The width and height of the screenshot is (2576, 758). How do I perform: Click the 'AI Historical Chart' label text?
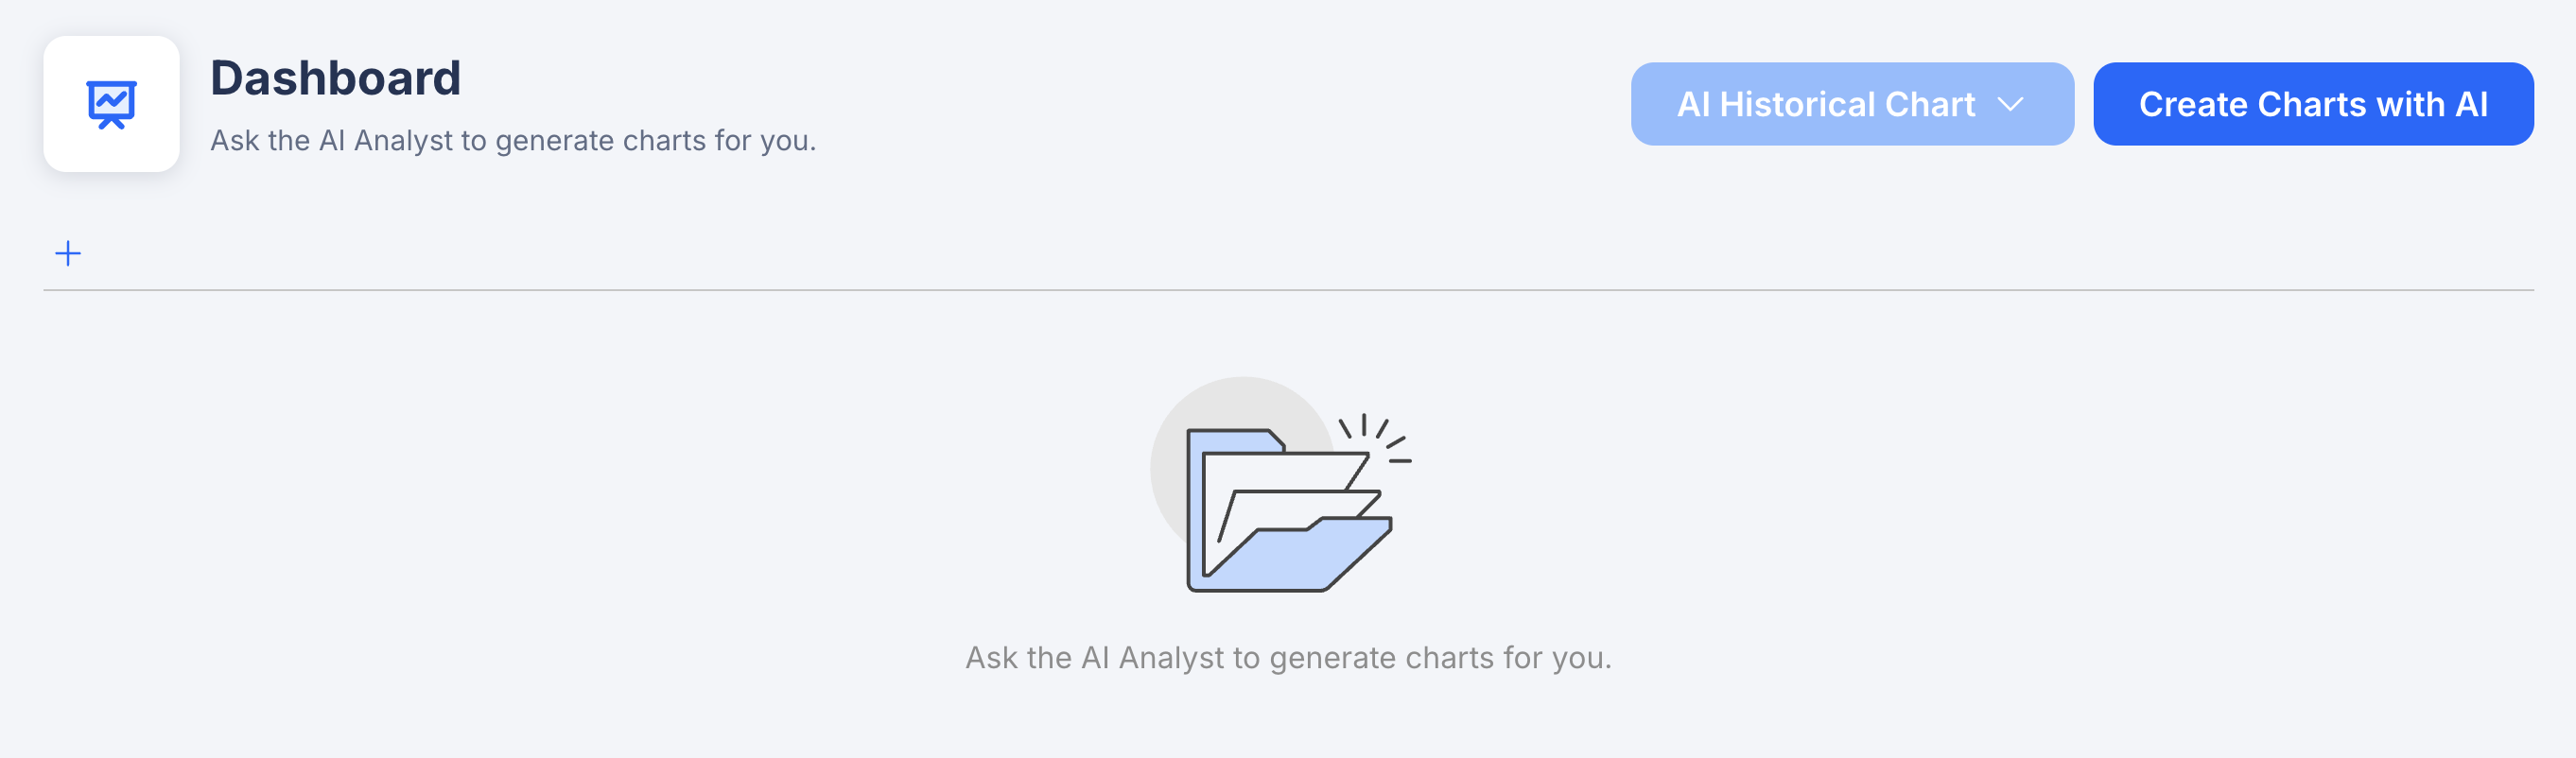click(x=1825, y=104)
